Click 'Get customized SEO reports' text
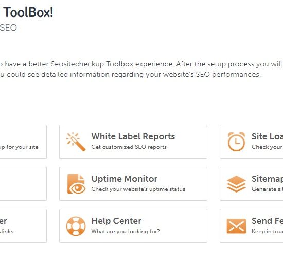The width and height of the screenshot is (283, 262). [x=129, y=147]
